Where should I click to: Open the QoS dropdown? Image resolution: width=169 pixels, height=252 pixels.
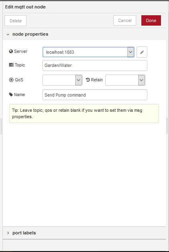(62, 80)
